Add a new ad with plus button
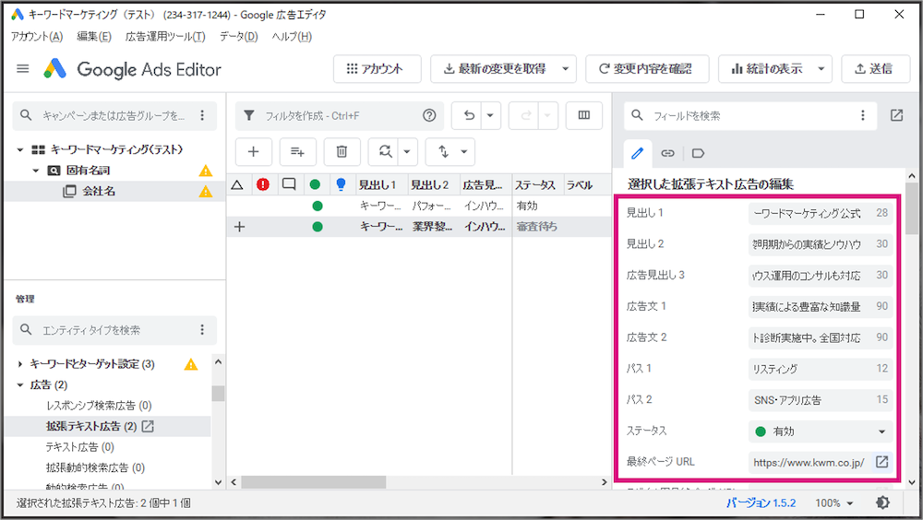 click(253, 152)
